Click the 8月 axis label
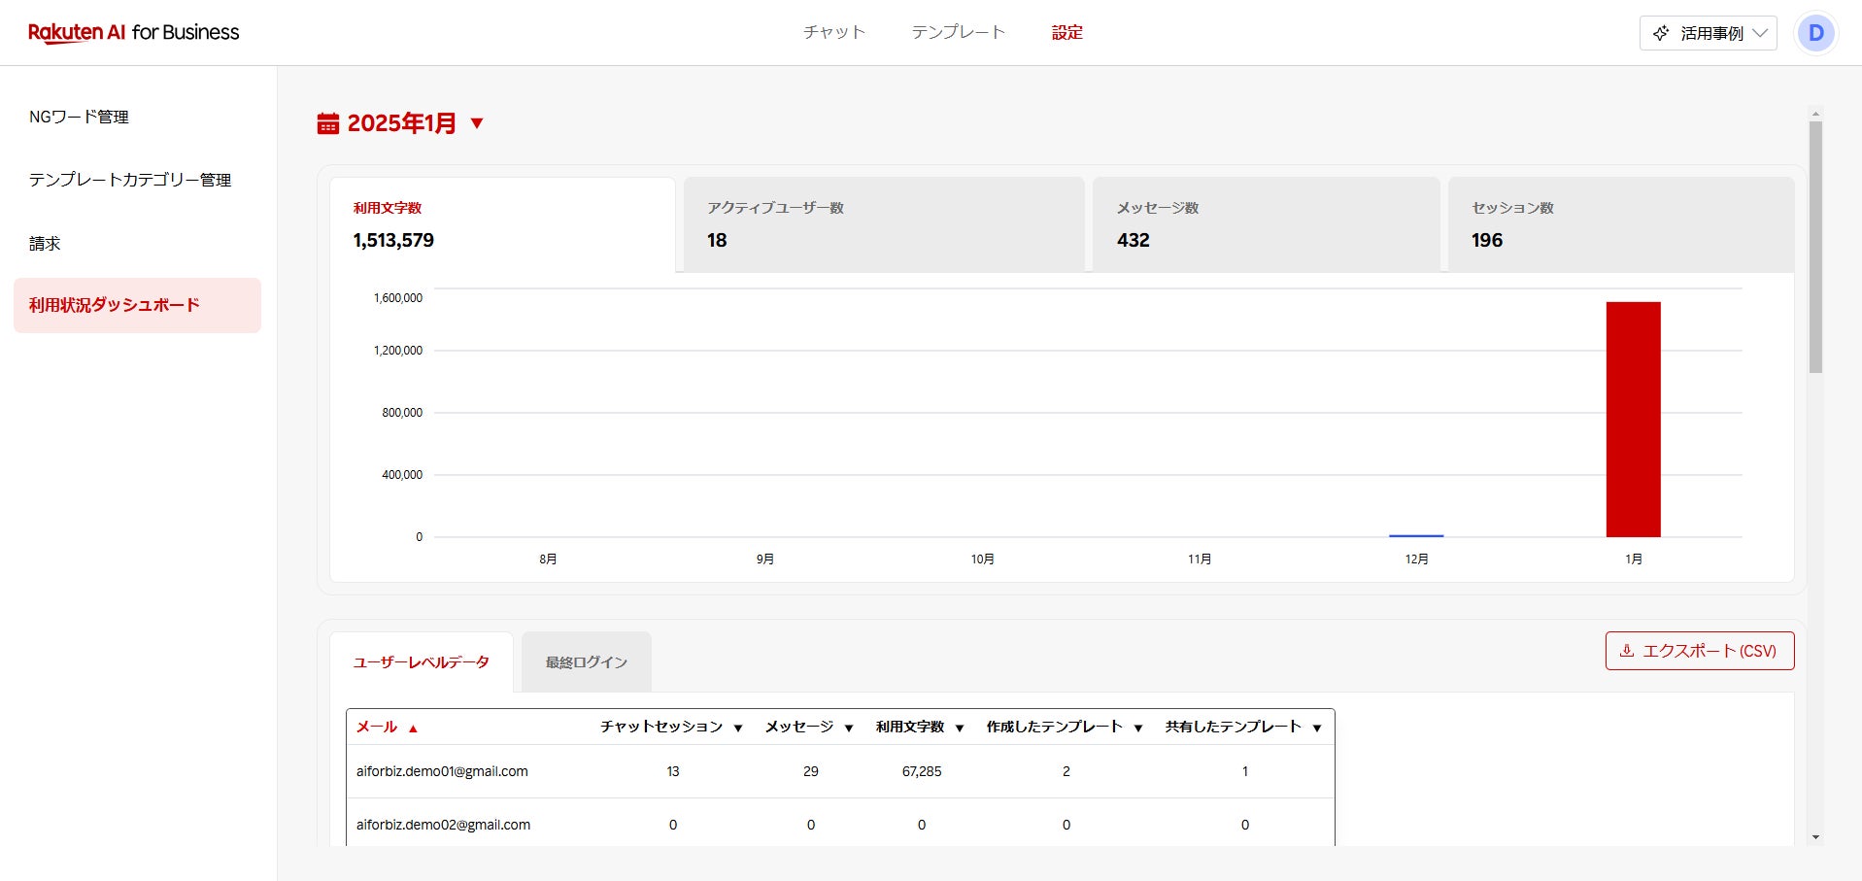 point(548,559)
